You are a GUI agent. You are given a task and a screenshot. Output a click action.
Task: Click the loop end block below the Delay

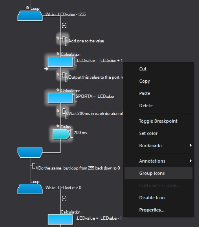[30, 152]
